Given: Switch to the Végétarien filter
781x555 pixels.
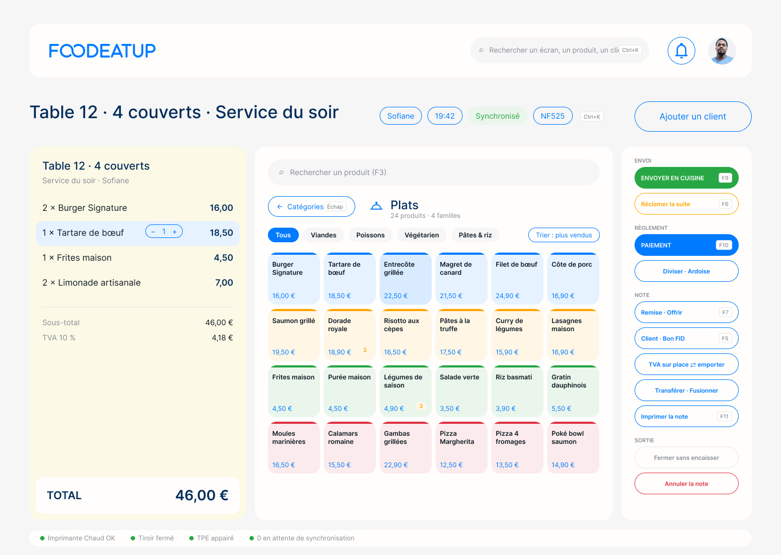Looking at the screenshot, I should (x=422, y=235).
